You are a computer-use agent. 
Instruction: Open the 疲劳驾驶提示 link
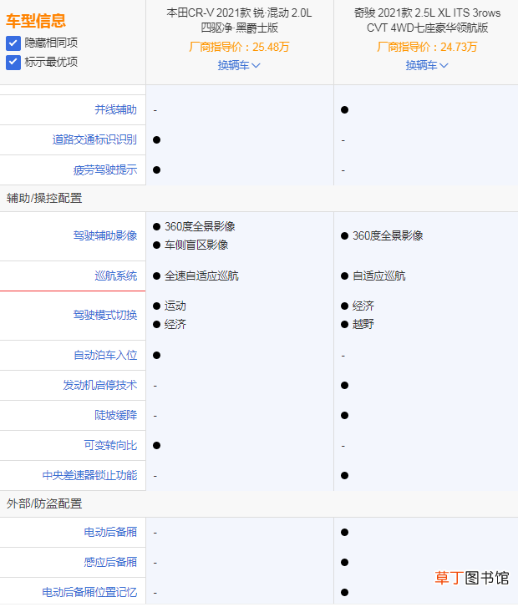[105, 170]
